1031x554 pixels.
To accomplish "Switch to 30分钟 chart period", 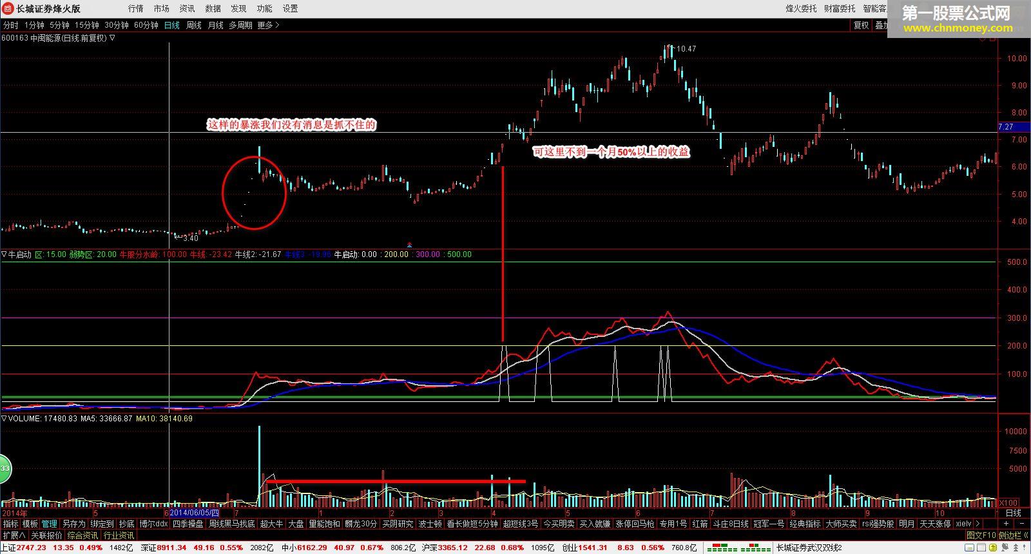I will (x=116, y=25).
